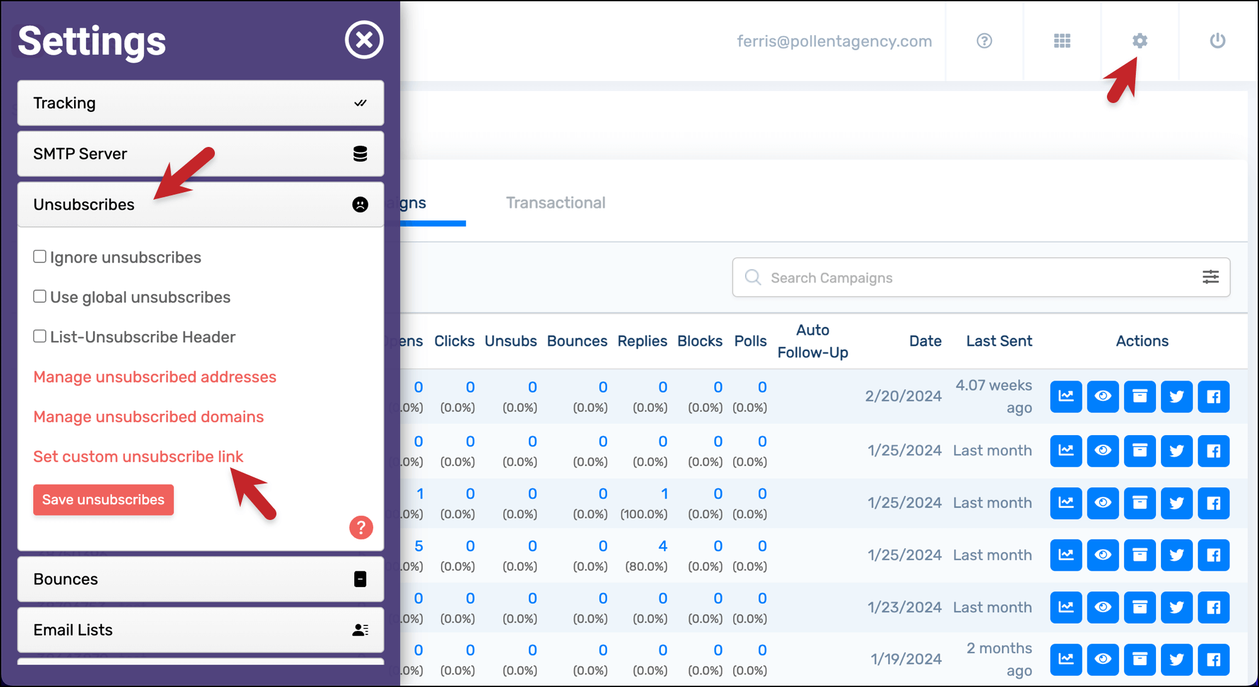Image resolution: width=1259 pixels, height=687 pixels.
Task: Open the apps grid icon in header
Action: pos(1062,41)
